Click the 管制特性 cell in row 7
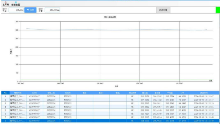The width and height of the screenshot is (220, 124). (18, 117)
